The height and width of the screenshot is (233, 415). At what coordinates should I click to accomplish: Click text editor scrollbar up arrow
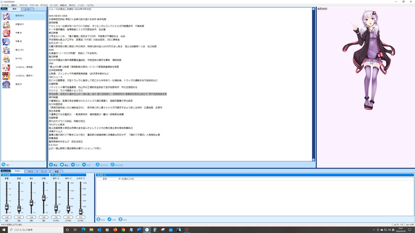[x=313, y=9]
